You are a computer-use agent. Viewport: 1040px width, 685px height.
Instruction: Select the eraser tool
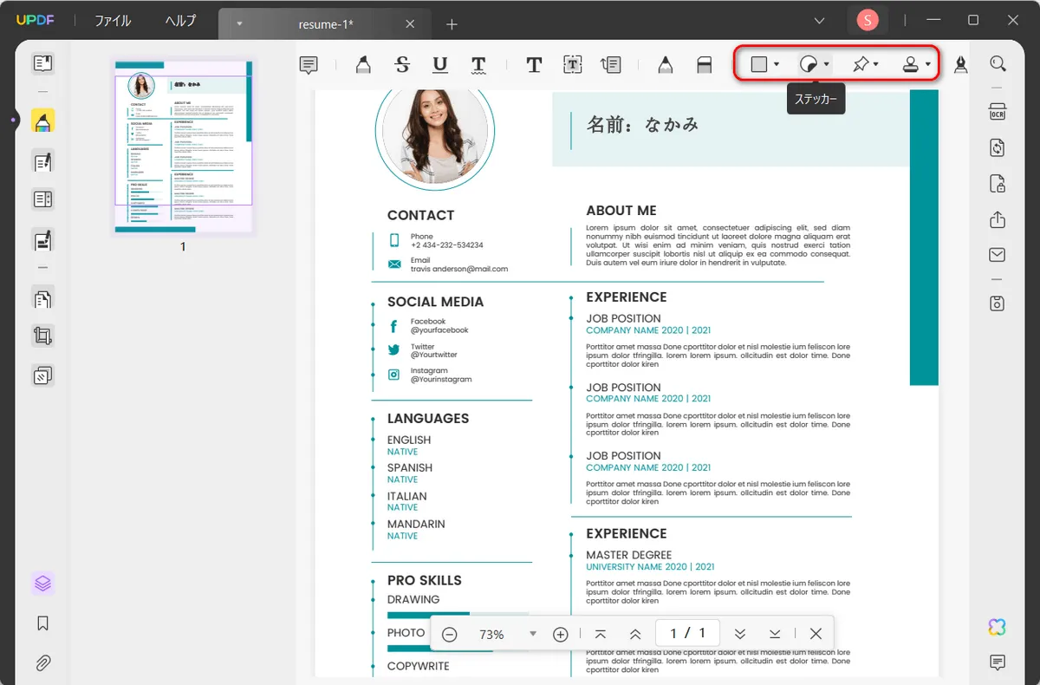coord(704,64)
